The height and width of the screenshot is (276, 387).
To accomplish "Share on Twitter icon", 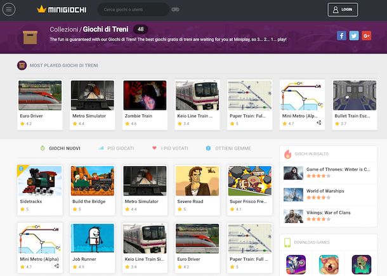I will (354, 36).
